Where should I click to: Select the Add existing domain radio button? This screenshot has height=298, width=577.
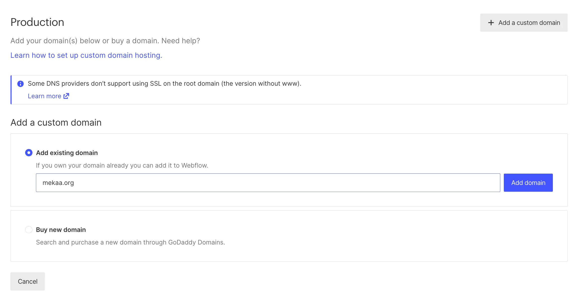[x=29, y=153]
